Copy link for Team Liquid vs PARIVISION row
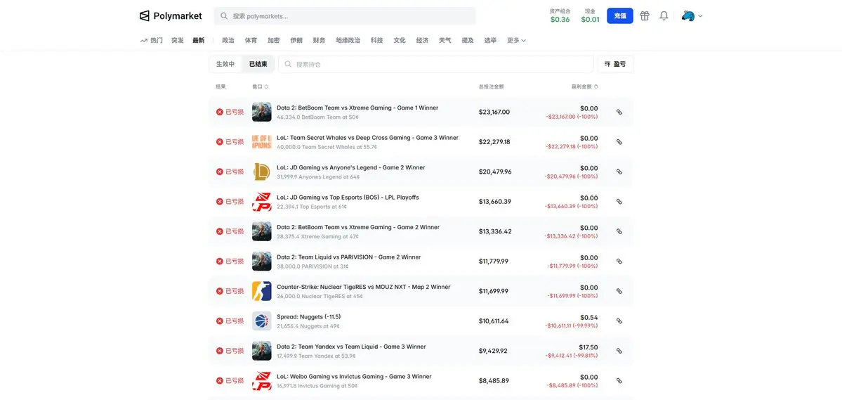Image resolution: width=842 pixels, height=400 pixels. (x=619, y=262)
